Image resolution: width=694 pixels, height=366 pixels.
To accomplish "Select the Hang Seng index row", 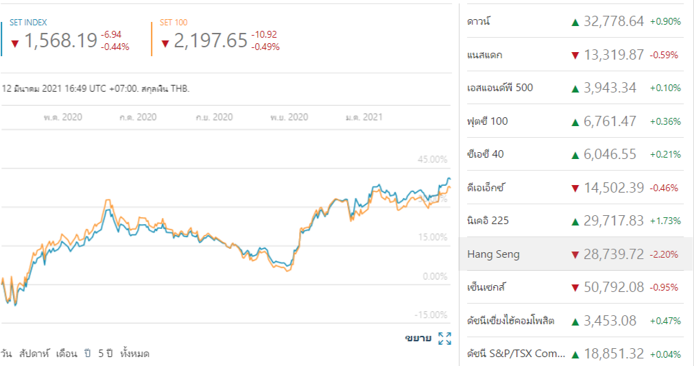I will pos(494,254).
